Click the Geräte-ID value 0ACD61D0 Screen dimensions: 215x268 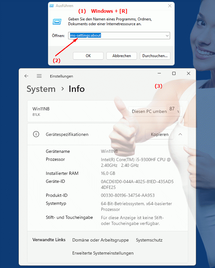point(137,184)
